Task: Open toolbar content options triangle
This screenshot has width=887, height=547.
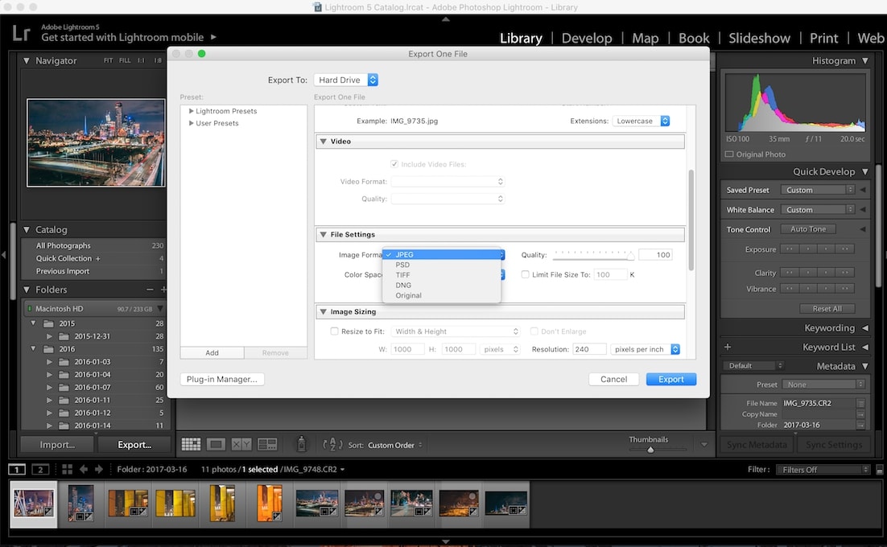Action: (x=704, y=445)
